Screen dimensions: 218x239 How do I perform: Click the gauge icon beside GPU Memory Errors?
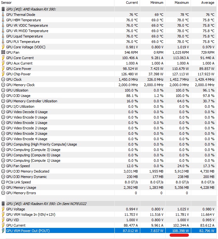[x=3, y=193]
